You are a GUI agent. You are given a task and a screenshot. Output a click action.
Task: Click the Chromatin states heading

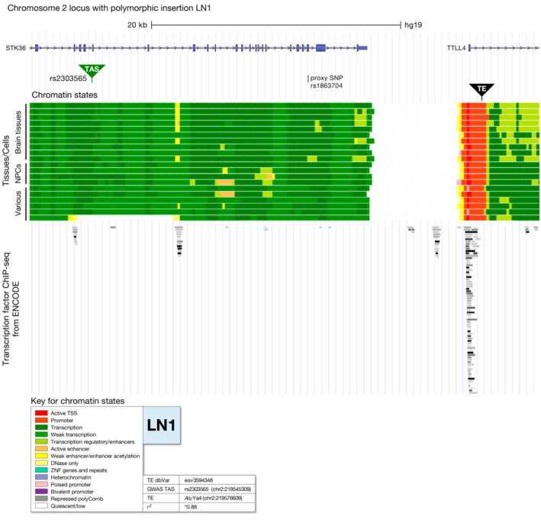click(65, 95)
